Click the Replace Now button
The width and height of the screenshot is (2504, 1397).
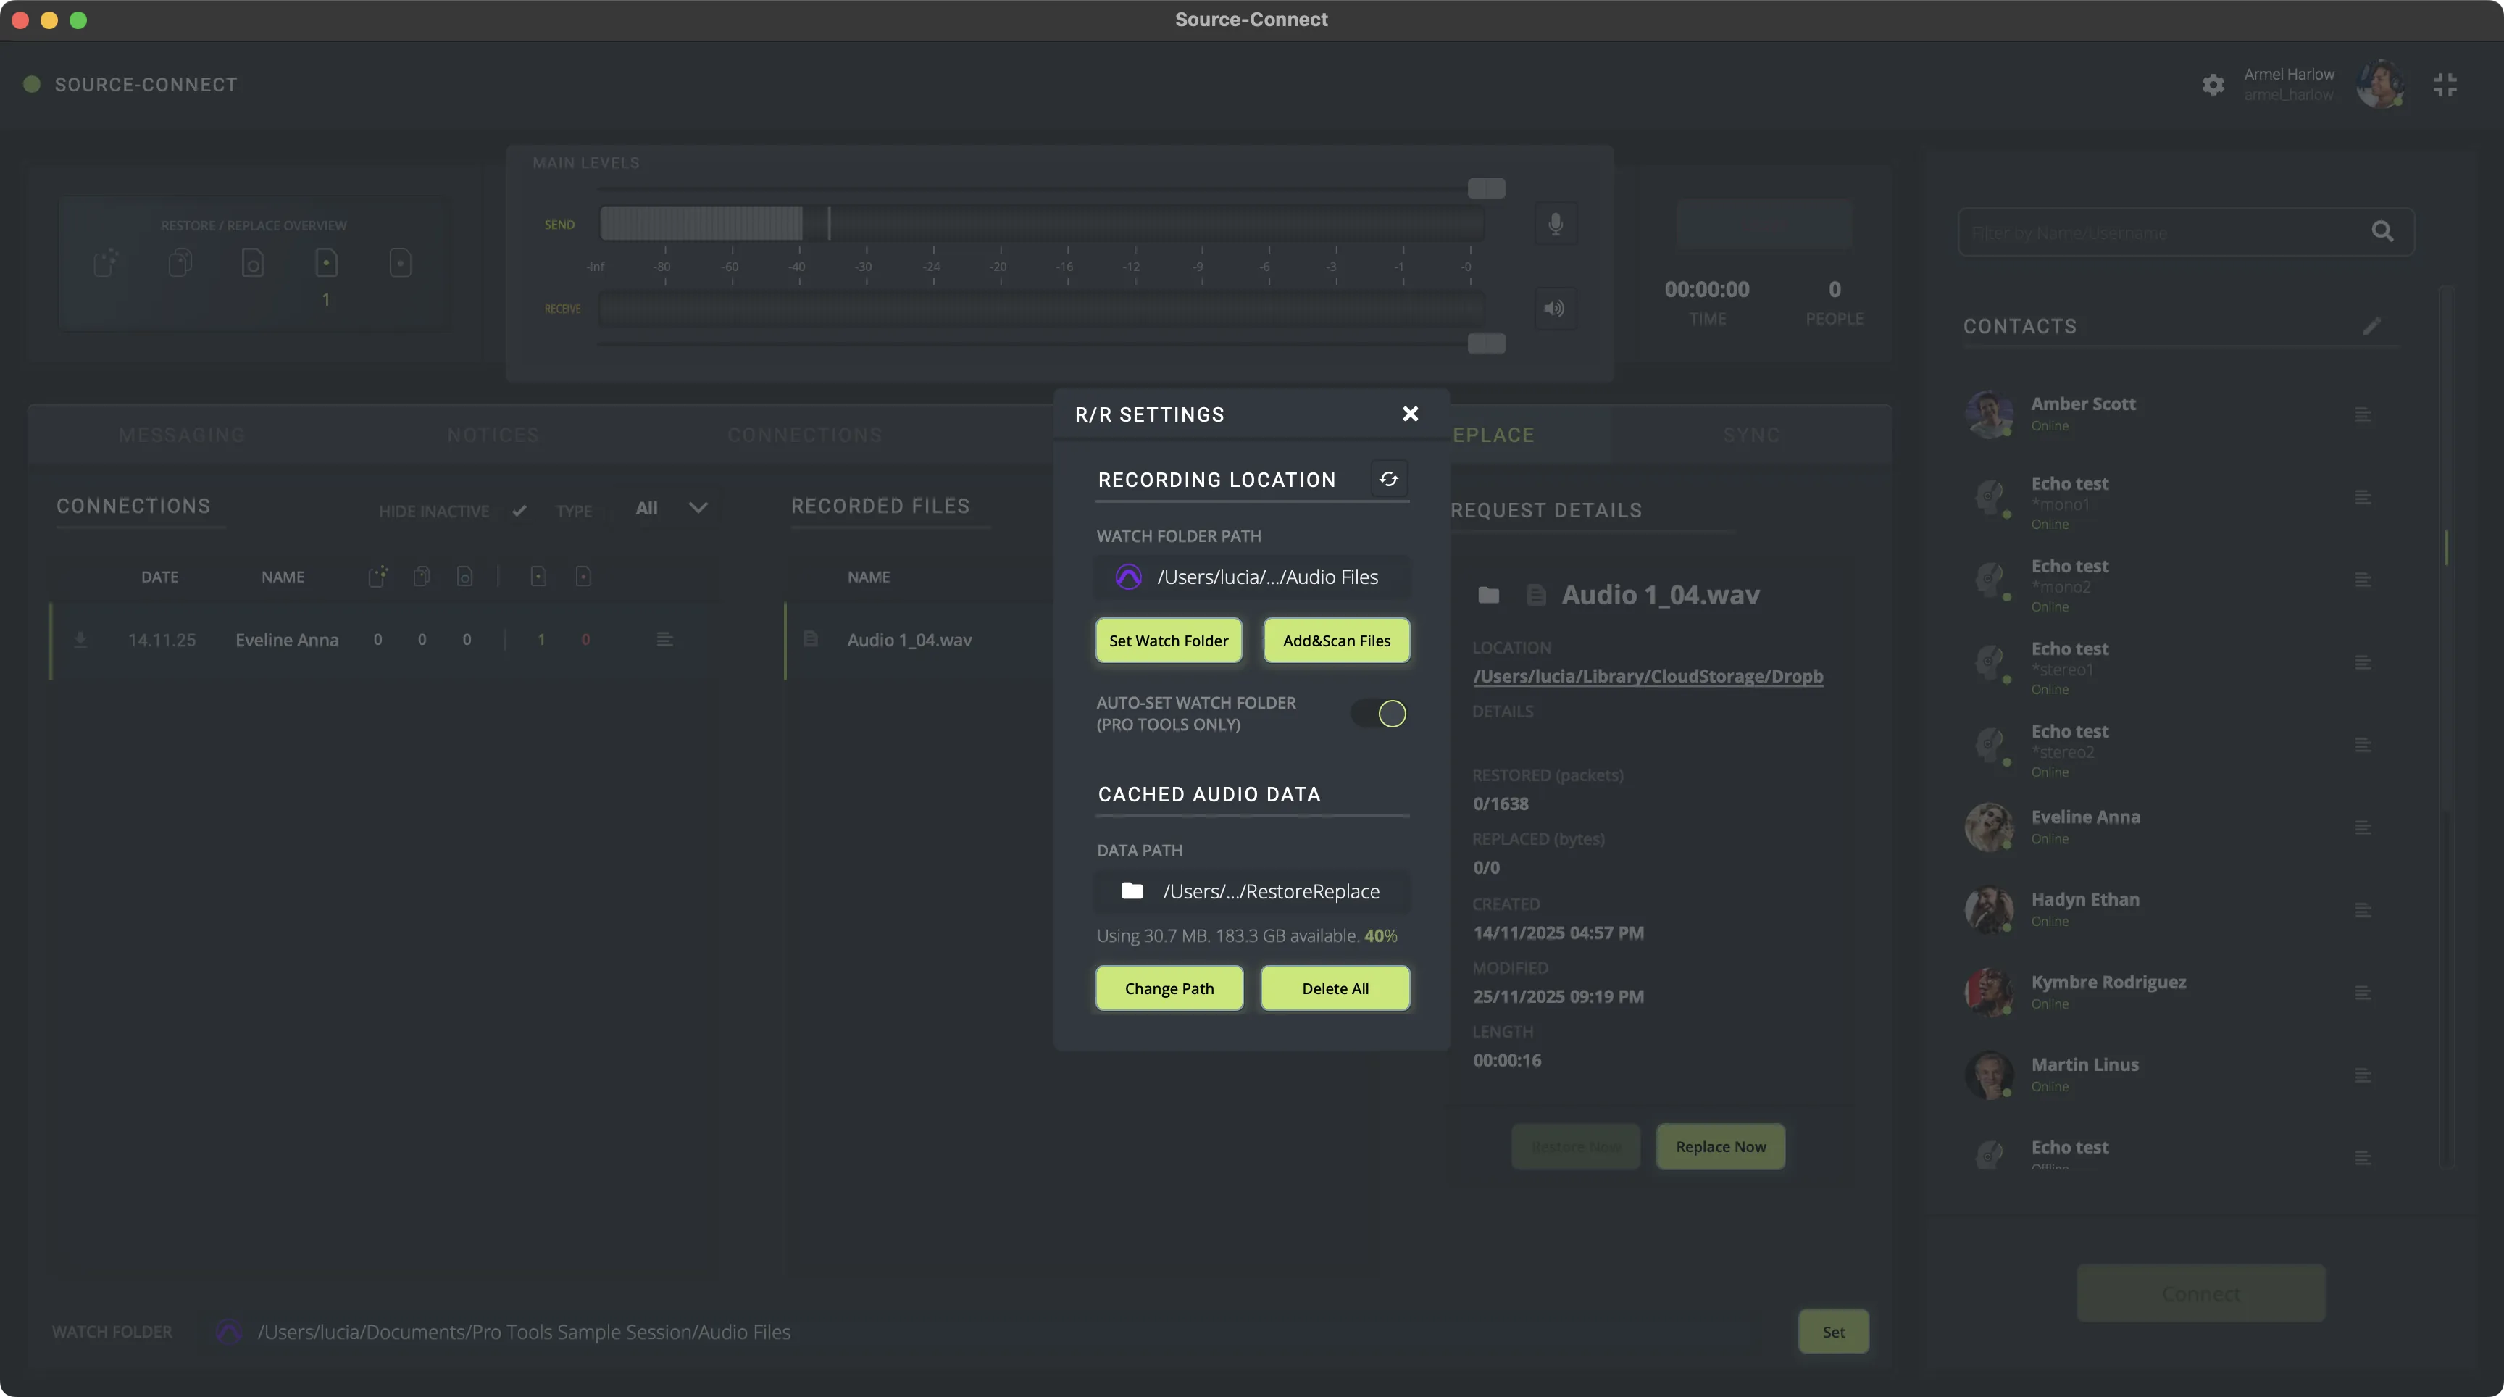pyautogui.click(x=1721, y=1147)
